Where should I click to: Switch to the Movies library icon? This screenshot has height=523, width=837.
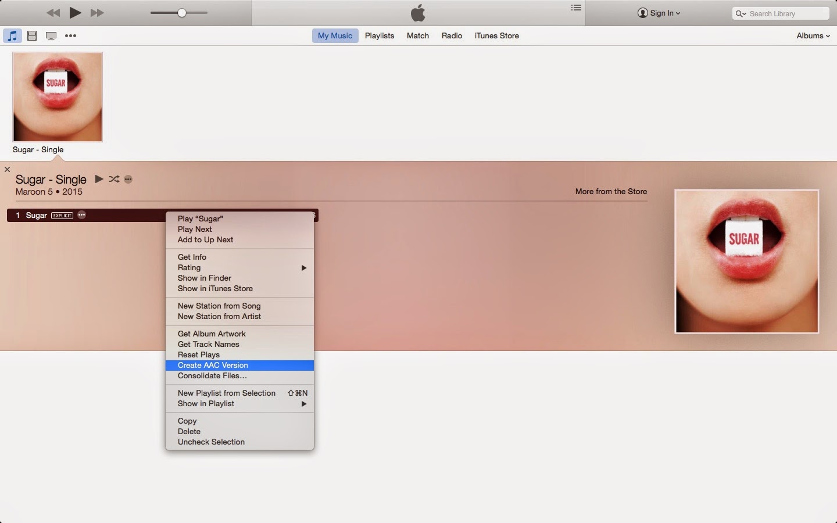(x=32, y=36)
